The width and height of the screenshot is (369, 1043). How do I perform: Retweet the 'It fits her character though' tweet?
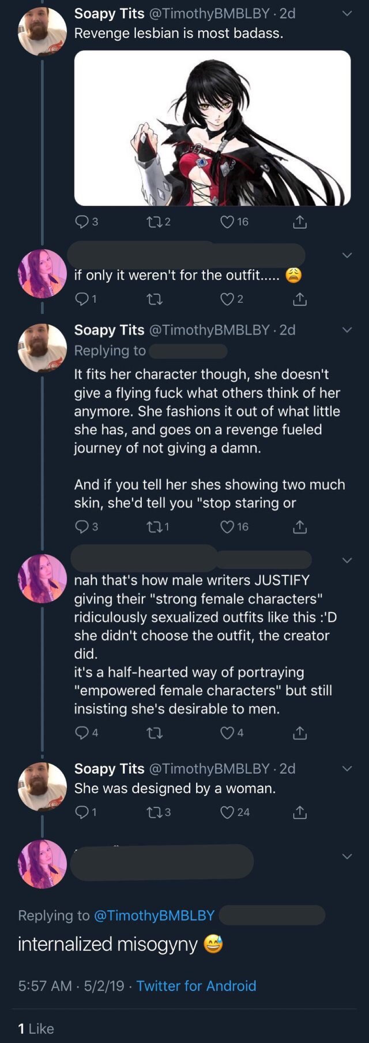pyautogui.click(x=153, y=527)
